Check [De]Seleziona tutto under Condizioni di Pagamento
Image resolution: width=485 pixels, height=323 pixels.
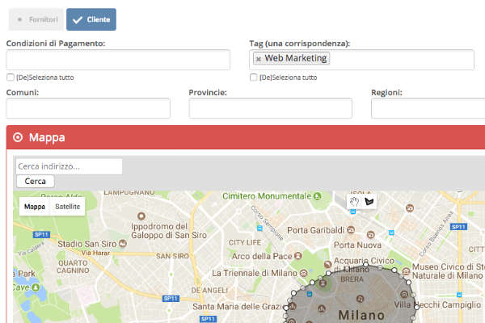(11, 78)
